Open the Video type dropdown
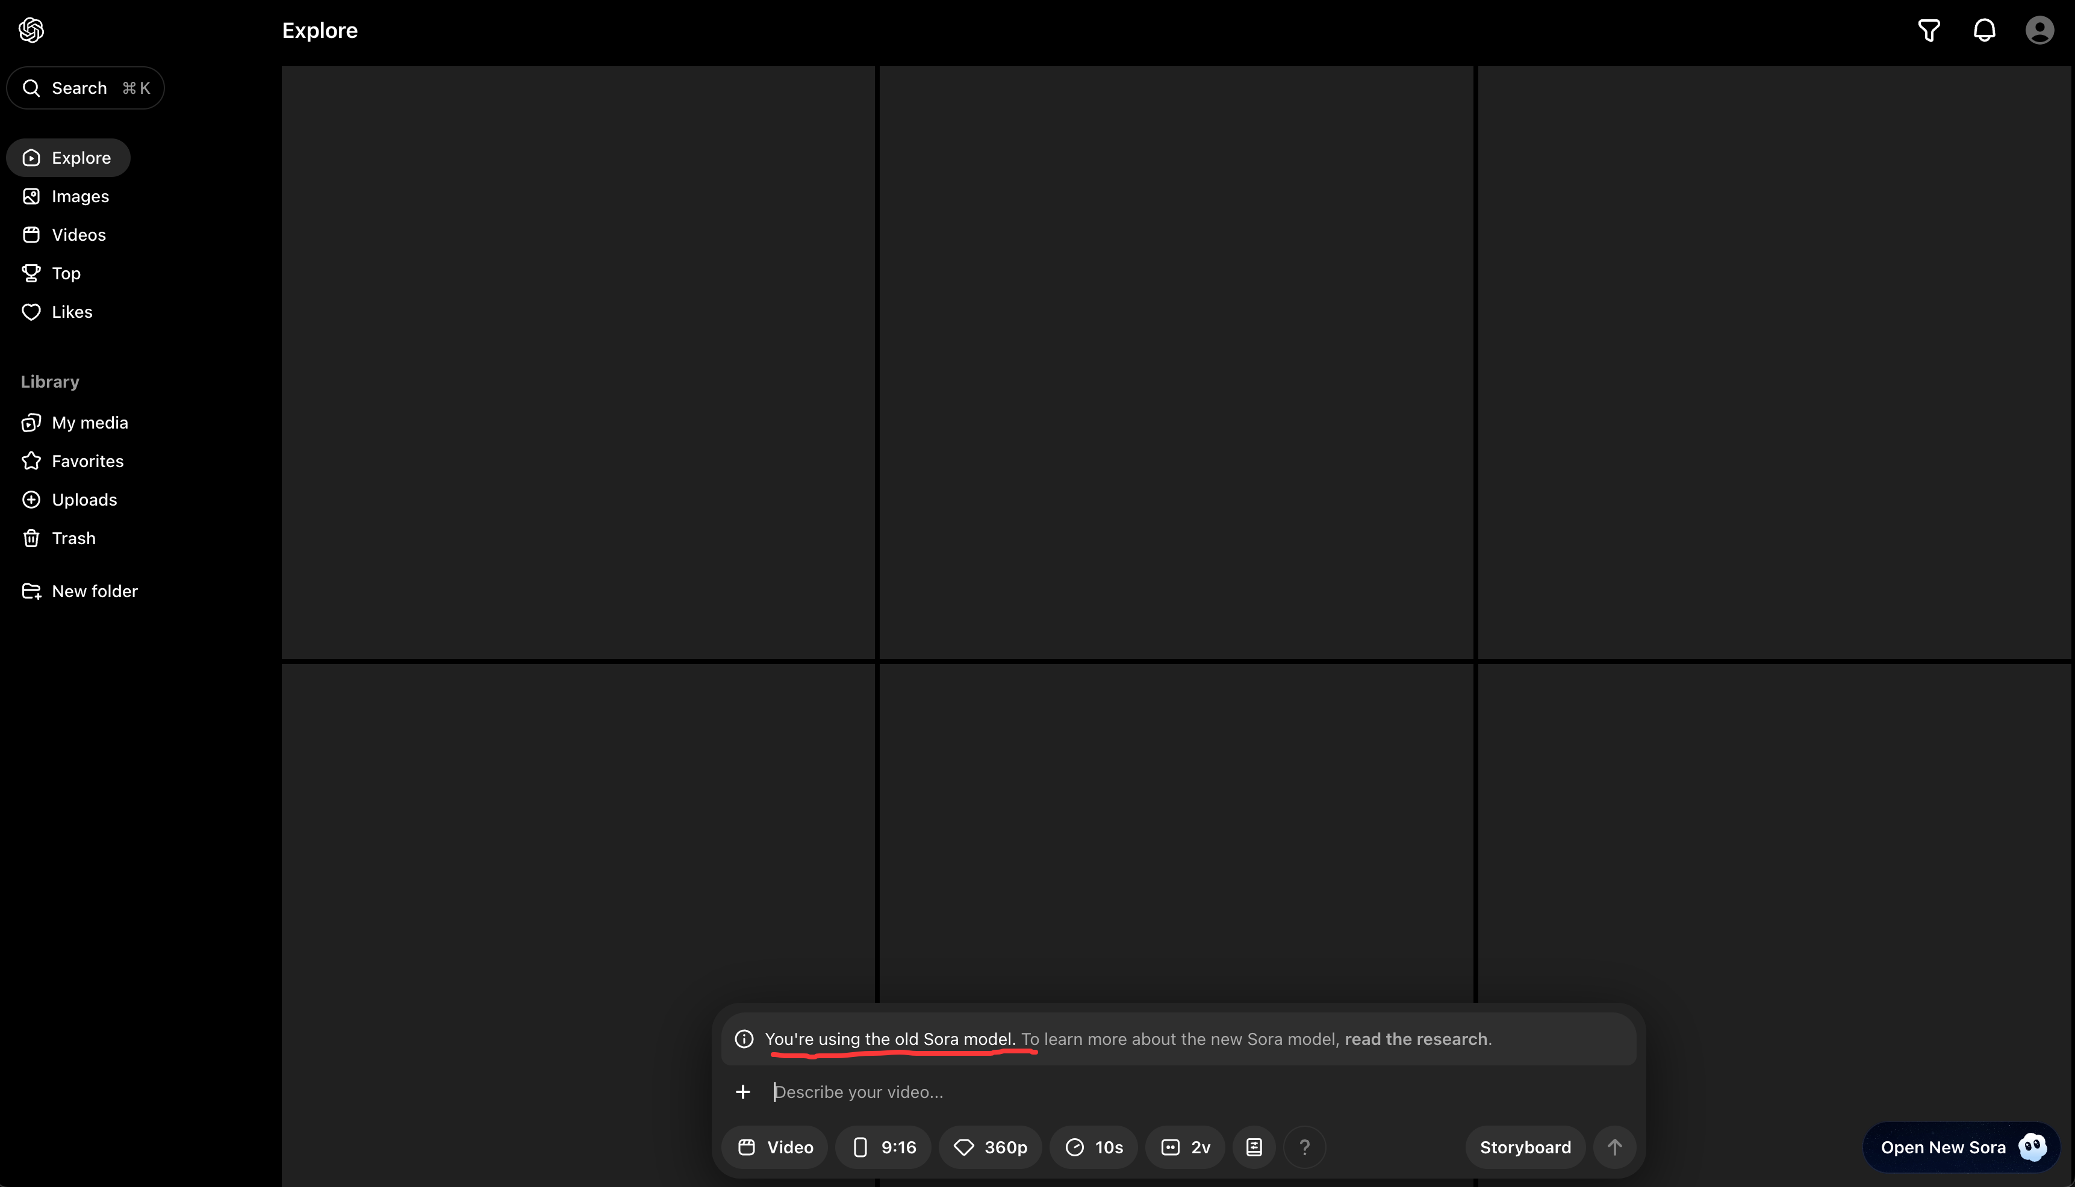The image size is (2075, 1187). click(x=774, y=1147)
